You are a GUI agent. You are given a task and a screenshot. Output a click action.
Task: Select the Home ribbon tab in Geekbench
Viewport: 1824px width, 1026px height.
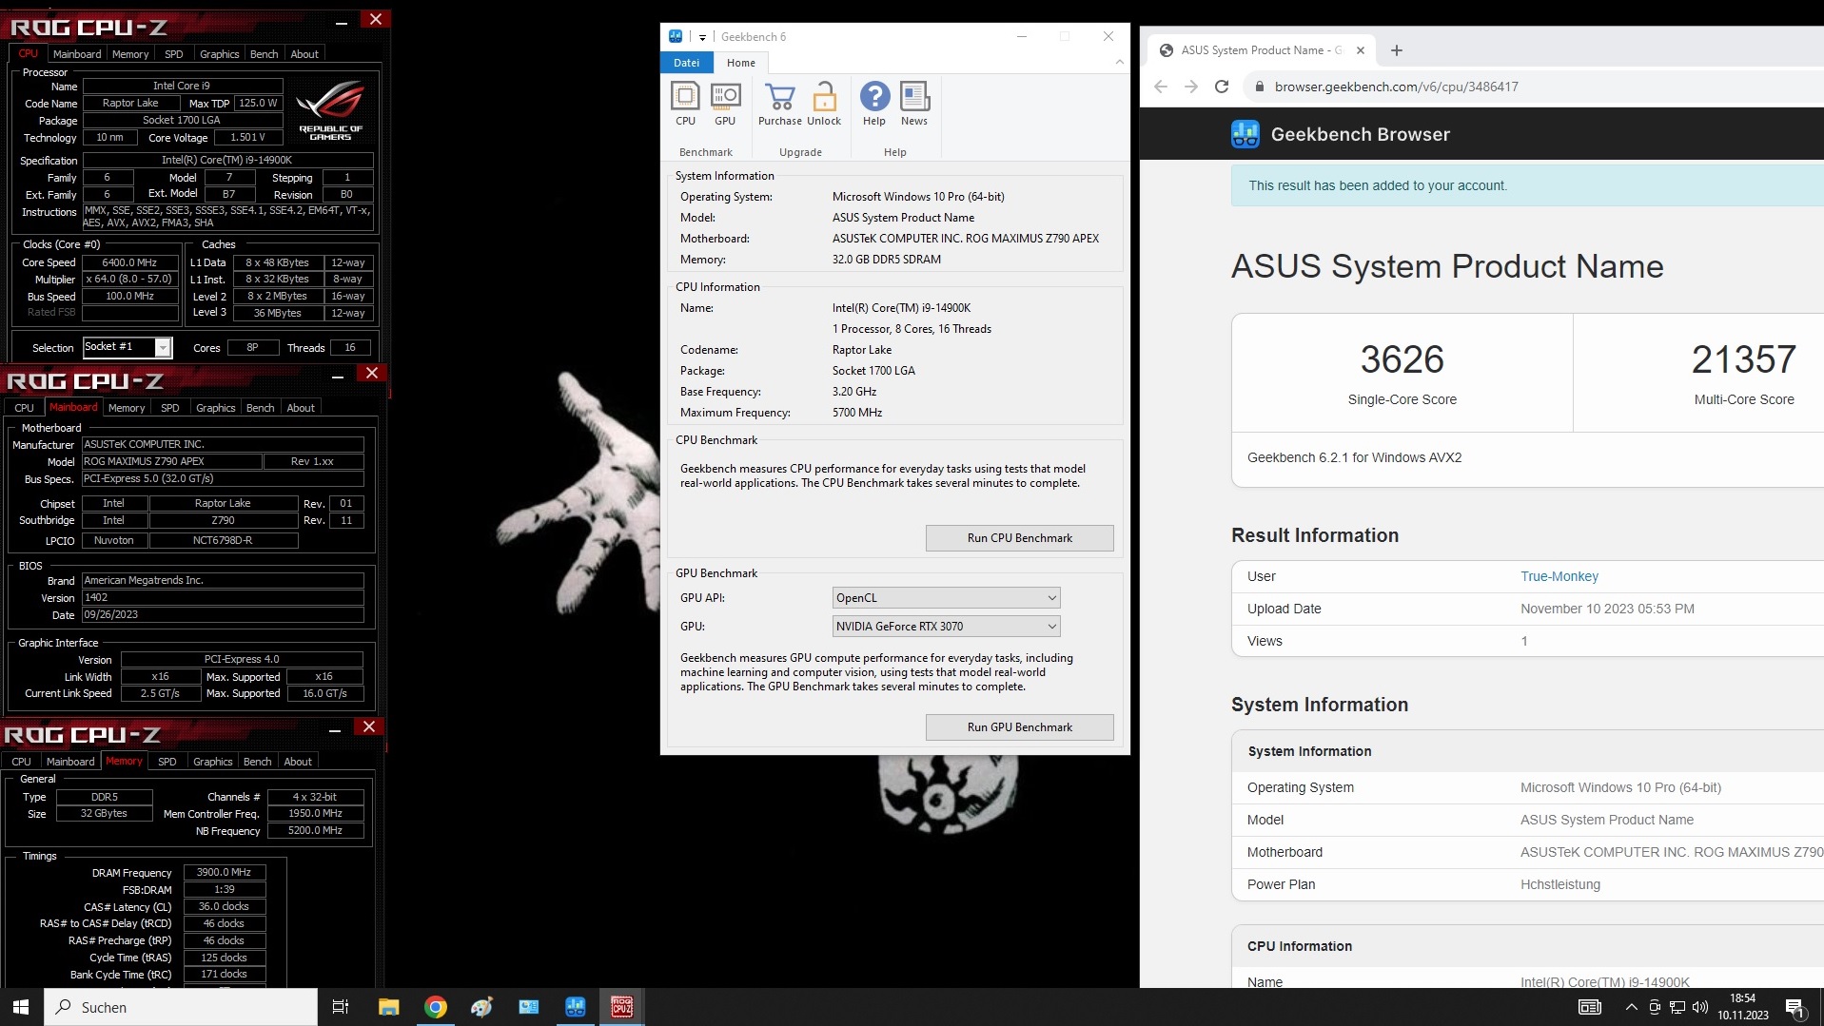[x=741, y=63]
